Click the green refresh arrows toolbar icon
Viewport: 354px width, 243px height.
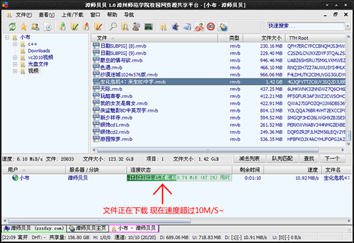(12, 27)
